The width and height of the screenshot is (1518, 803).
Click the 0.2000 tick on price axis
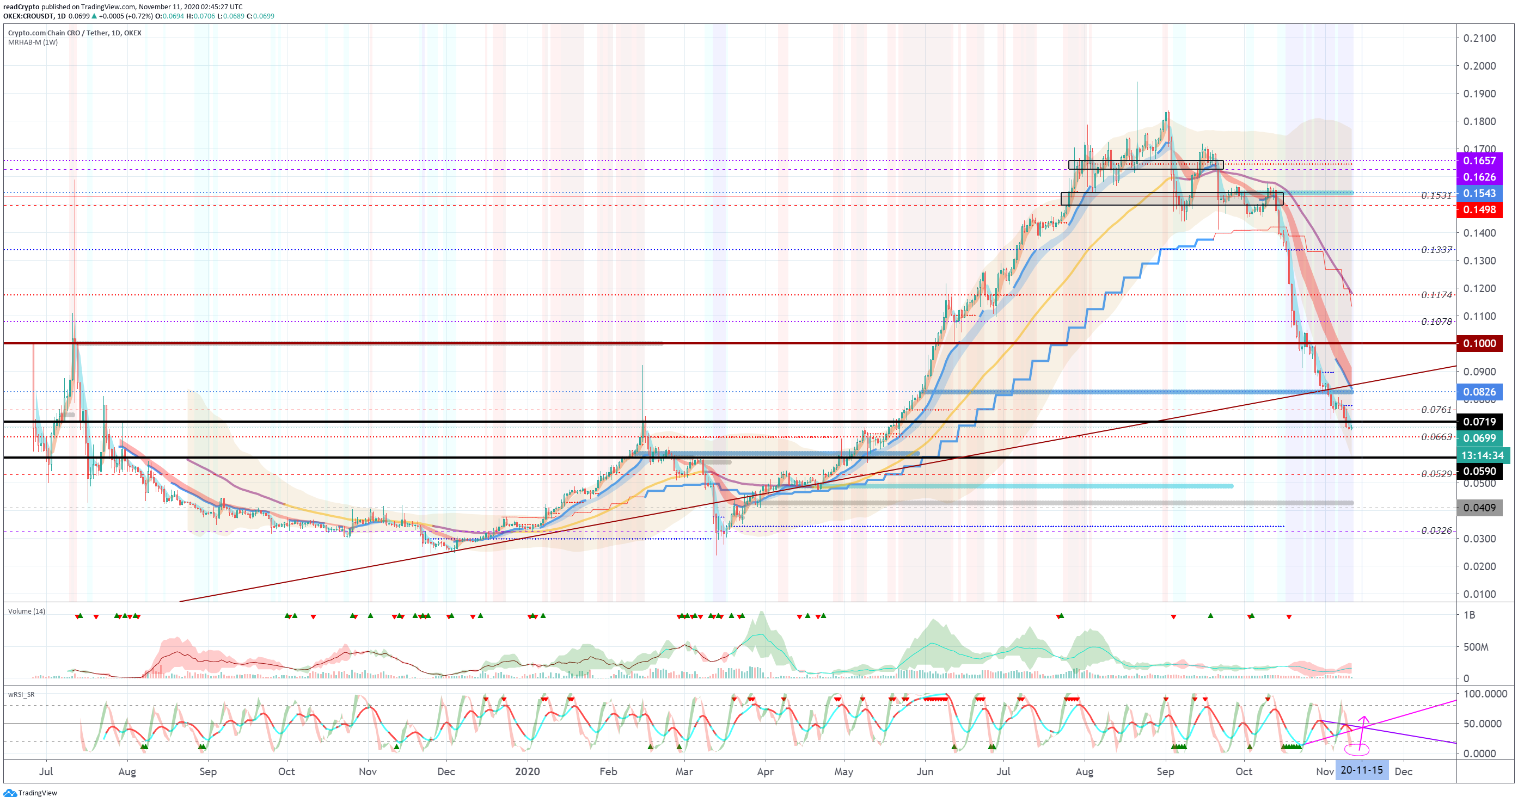pyautogui.click(x=1480, y=66)
